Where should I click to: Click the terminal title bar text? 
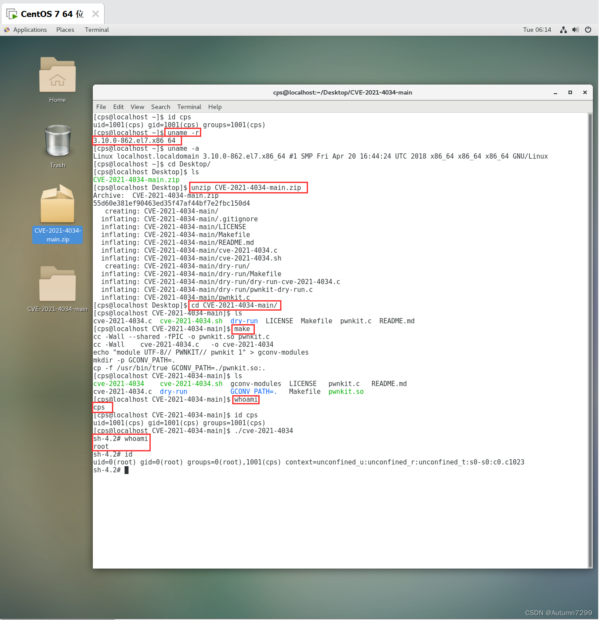pyautogui.click(x=342, y=92)
